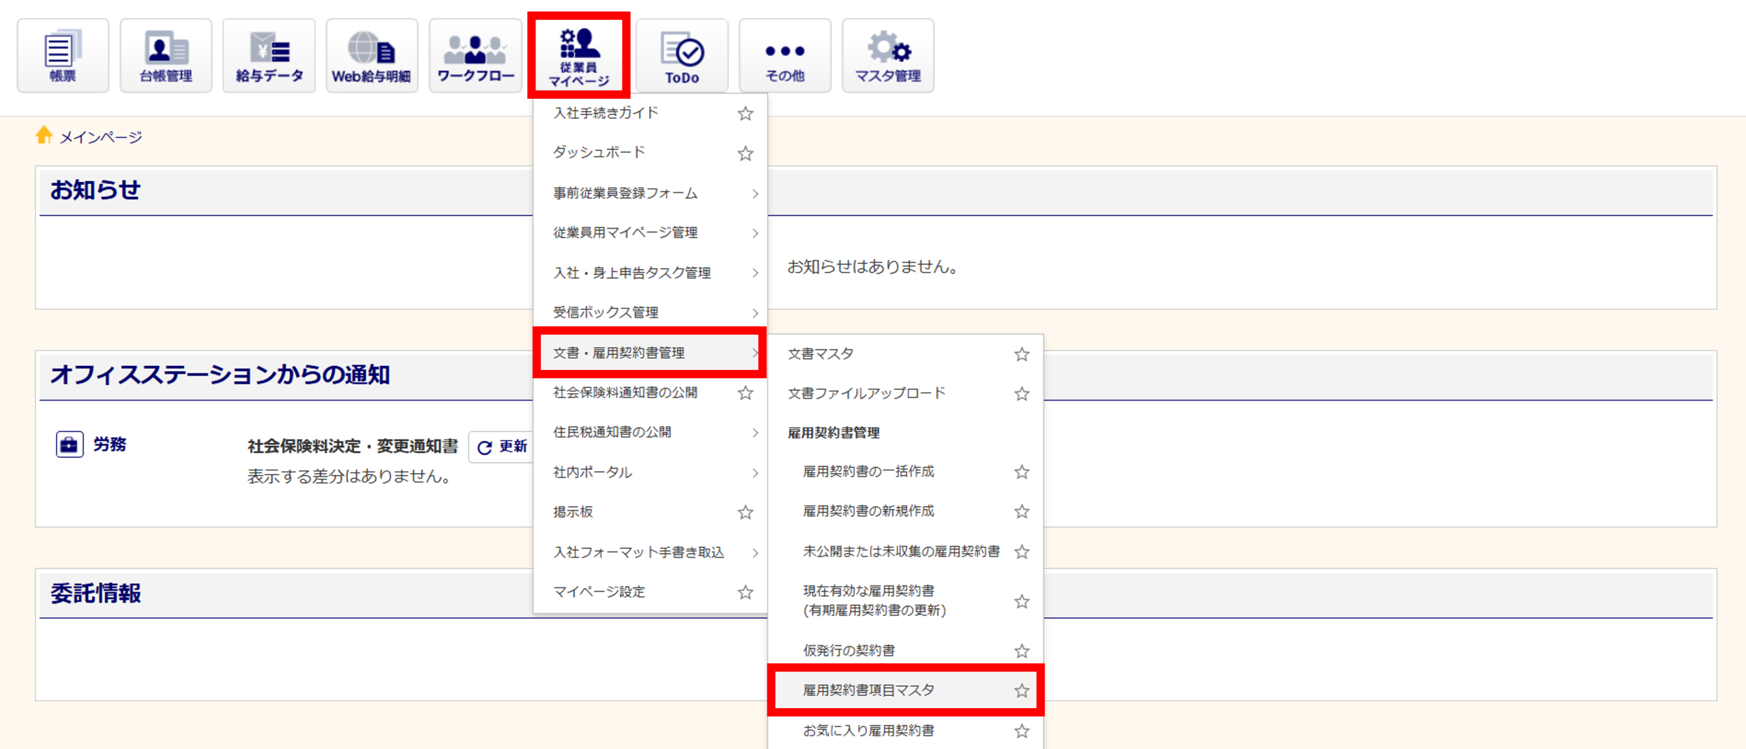Screen dimensions: 1746x749
Task: Expand 住民税通知書の公開 submenu arrow
Action: (755, 433)
